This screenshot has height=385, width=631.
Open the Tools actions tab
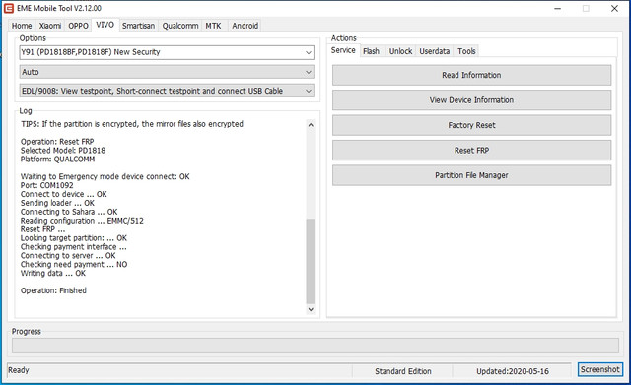466,51
